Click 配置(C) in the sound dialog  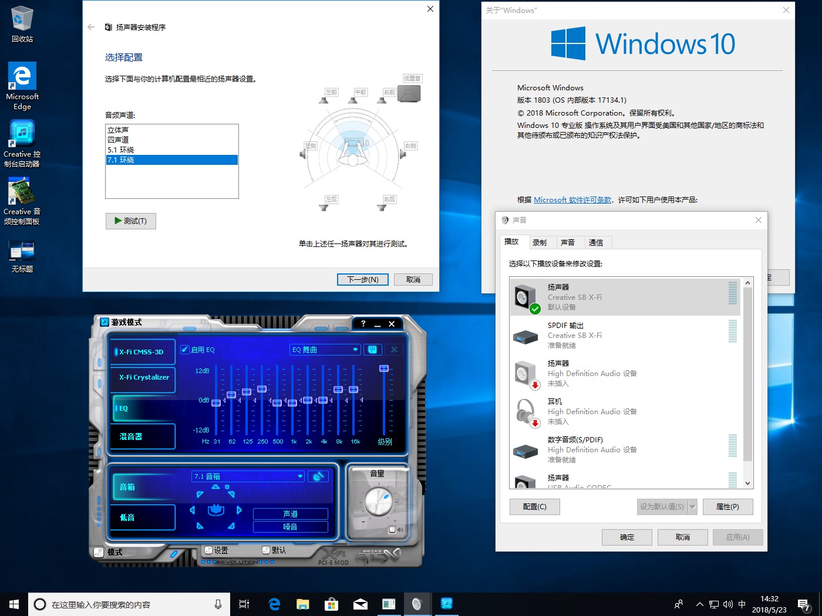coord(535,507)
